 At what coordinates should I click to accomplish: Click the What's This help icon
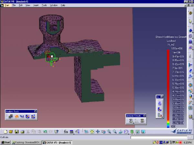click(56, 132)
